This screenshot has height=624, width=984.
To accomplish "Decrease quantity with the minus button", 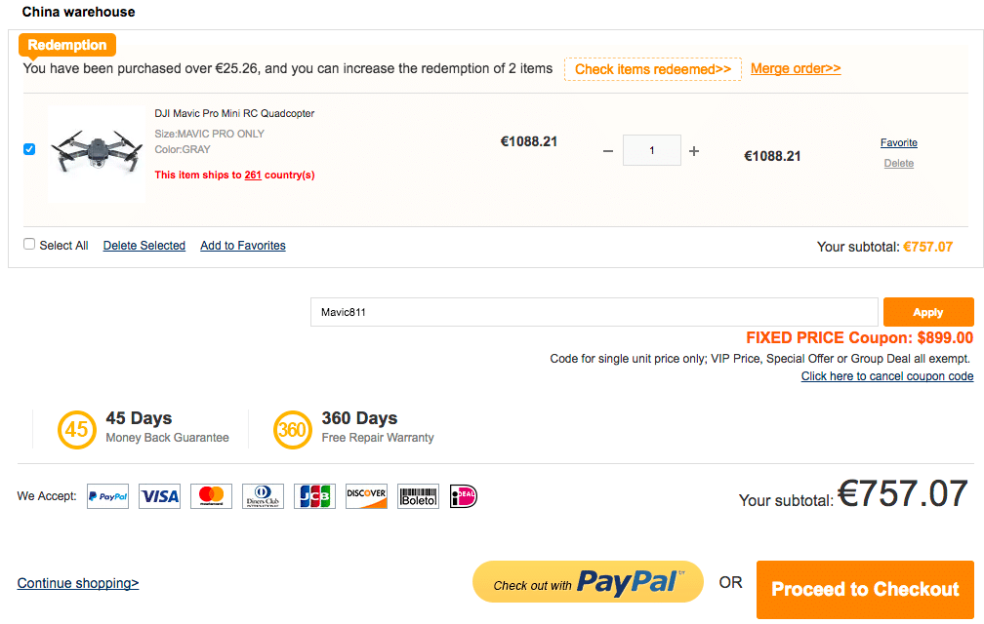I will [607, 151].
